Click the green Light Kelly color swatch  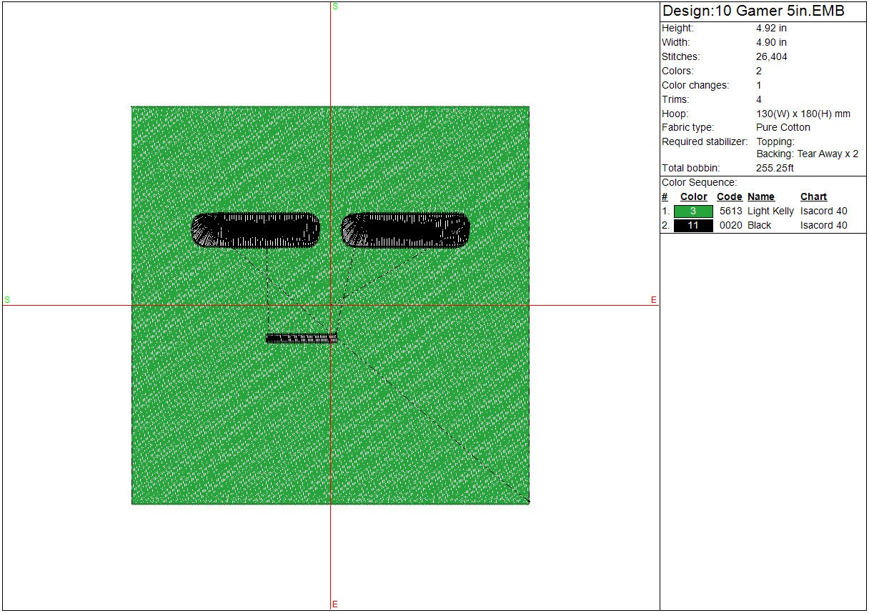pos(693,211)
